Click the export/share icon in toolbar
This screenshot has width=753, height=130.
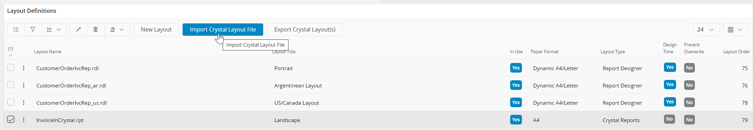pyautogui.click(x=49, y=30)
